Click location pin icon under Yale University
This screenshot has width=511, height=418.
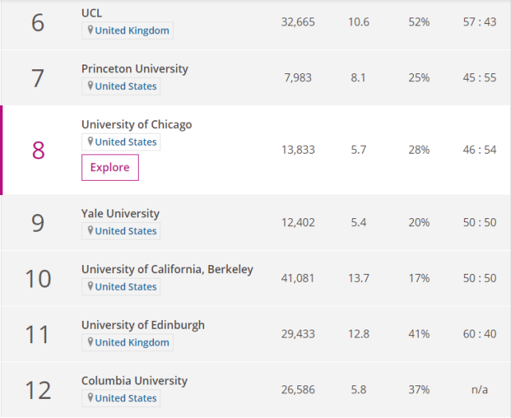click(x=90, y=231)
